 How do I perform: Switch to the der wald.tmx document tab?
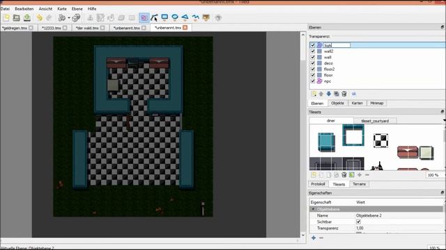pyautogui.click(x=90, y=28)
